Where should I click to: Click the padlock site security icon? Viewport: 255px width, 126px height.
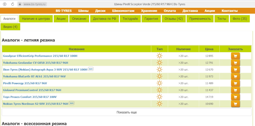pyautogui.click(x=20, y=4)
